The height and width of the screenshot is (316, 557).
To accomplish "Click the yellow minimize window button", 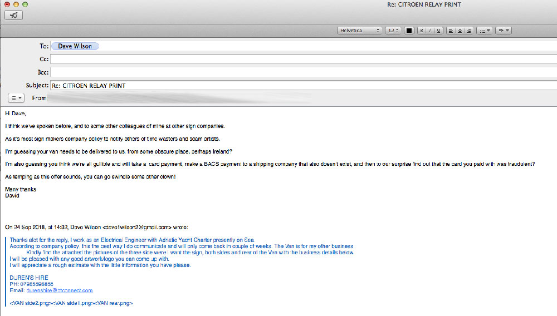I will [x=16, y=4].
